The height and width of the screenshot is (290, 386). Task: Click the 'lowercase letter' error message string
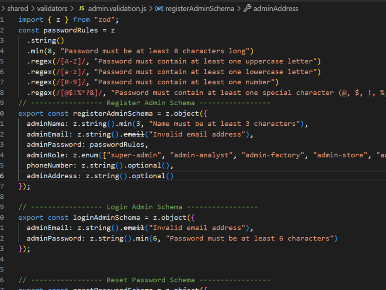[x=205, y=72]
